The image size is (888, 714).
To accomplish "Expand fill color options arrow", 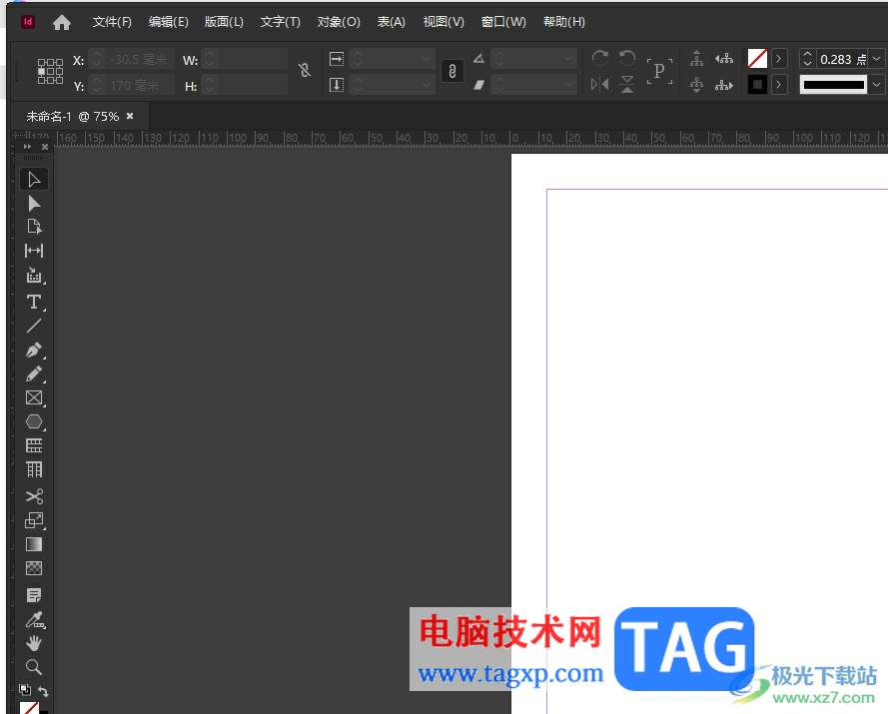I will point(779,58).
